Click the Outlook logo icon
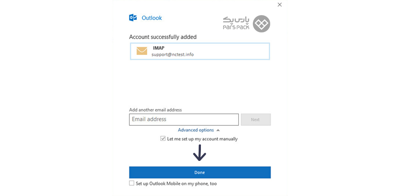The width and height of the screenshot is (400, 196). click(x=133, y=18)
